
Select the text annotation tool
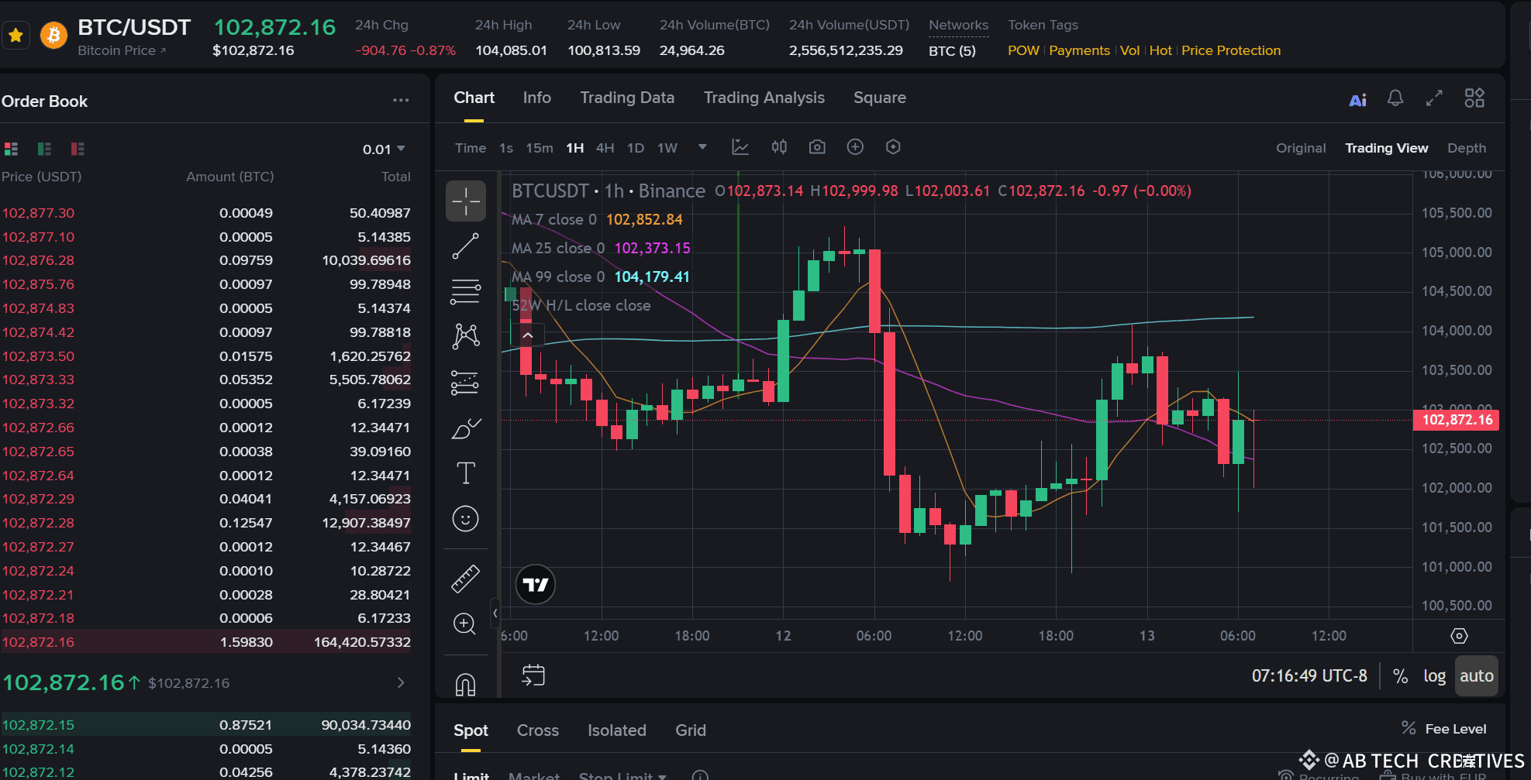pos(466,472)
